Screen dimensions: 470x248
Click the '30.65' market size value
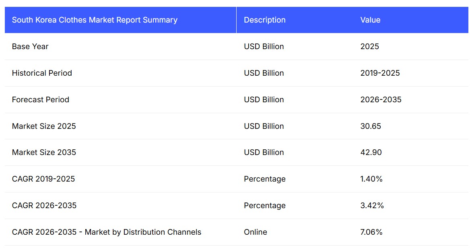point(371,126)
